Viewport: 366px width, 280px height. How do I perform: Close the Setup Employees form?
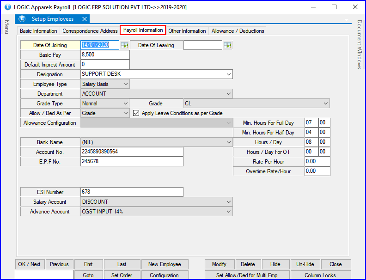[335, 264]
